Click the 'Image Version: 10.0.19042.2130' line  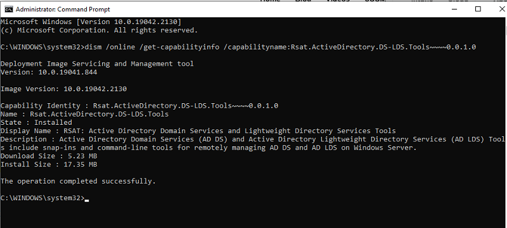[x=64, y=89]
